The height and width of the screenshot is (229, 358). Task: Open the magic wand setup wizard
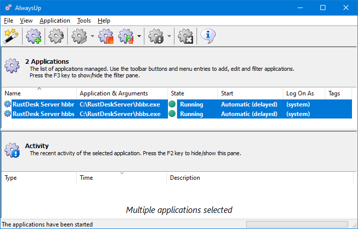11,36
